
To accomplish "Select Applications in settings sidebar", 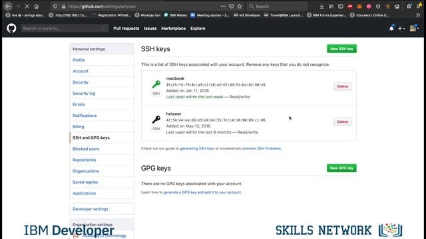I will pos(102,193).
